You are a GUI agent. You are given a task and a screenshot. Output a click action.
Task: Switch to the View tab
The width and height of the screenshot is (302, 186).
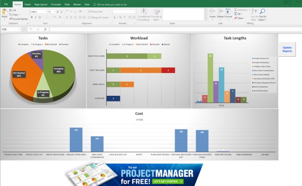coord(87,5)
